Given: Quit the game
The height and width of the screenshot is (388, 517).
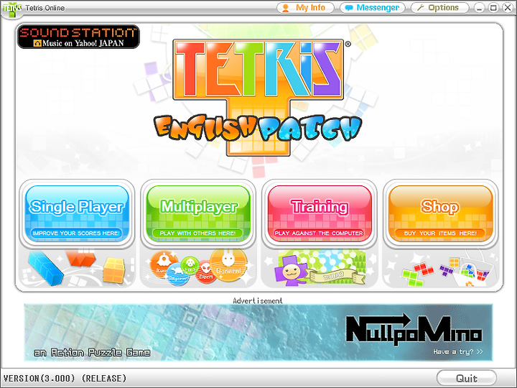Looking at the screenshot, I should click(x=467, y=378).
